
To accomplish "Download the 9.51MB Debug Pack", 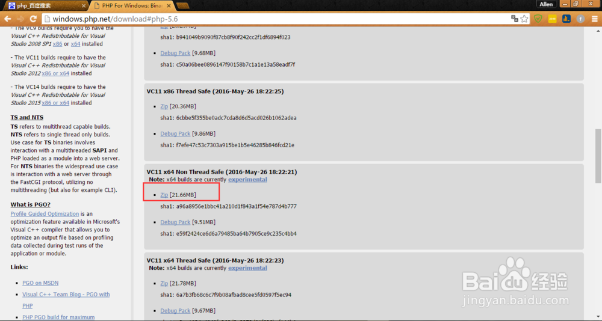I will click(x=175, y=222).
